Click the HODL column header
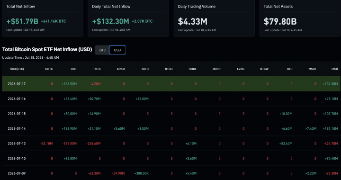The height and width of the screenshot is (180, 341). 193,69
